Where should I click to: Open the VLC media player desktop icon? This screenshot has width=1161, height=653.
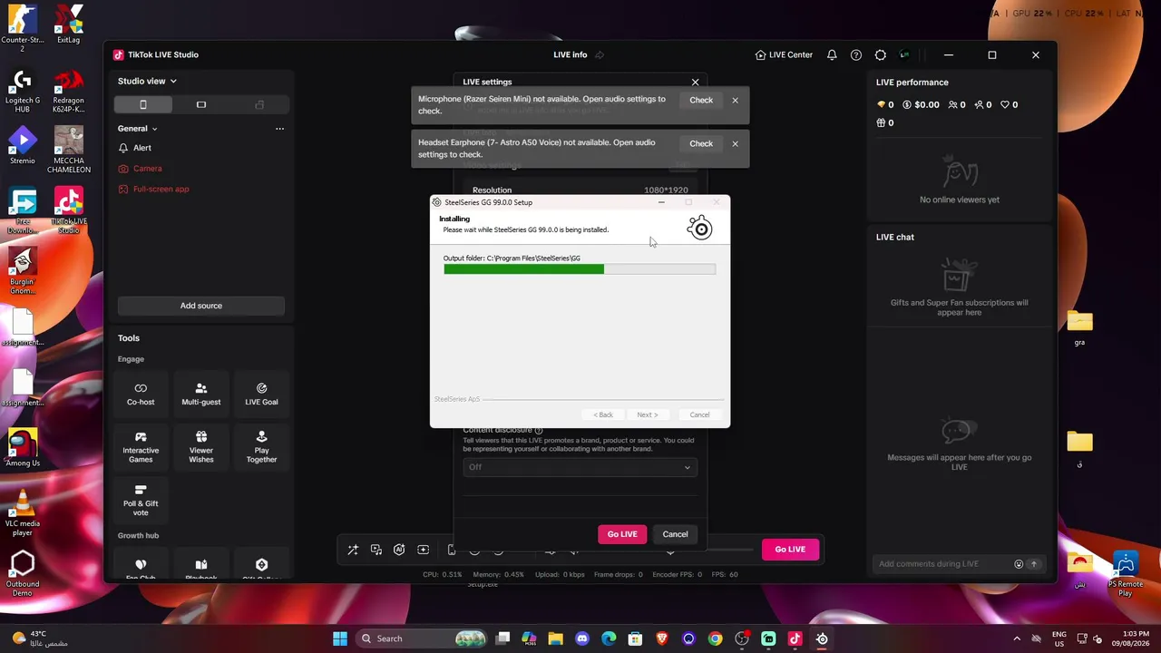point(23,512)
